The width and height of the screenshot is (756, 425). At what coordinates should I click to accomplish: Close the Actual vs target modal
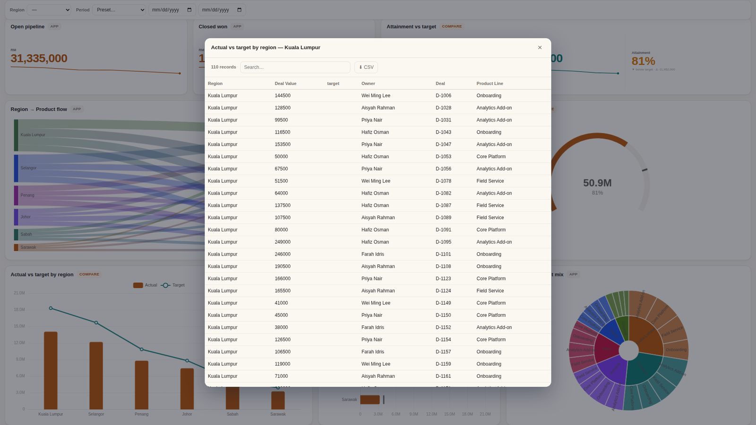pos(540,48)
